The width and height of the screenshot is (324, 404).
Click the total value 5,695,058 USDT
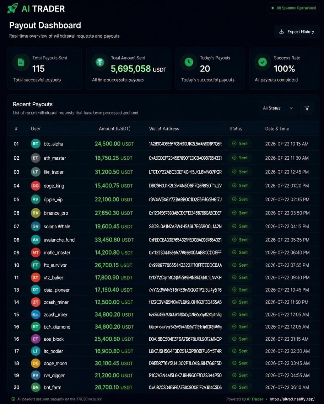click(139, 69)
